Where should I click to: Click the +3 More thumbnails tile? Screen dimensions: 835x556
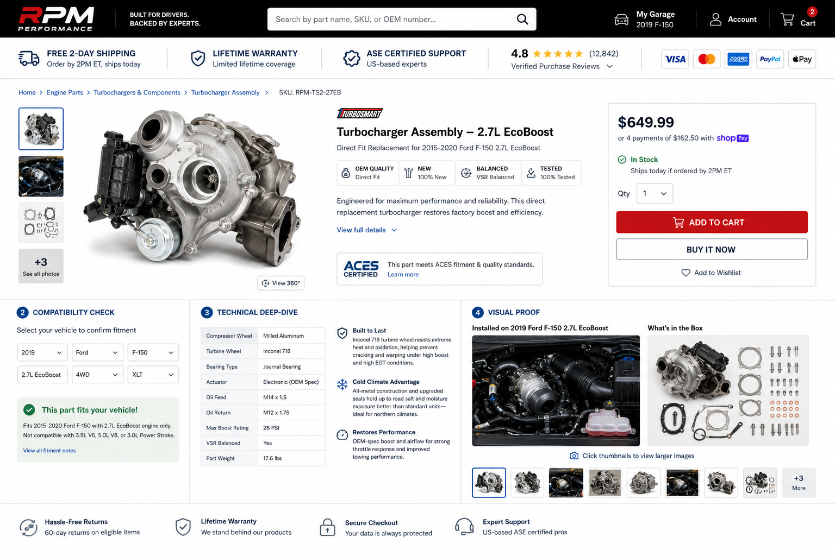(x=799, y=483)
